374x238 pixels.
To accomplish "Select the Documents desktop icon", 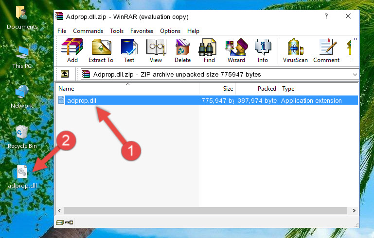I will click(x=22, y=18).
